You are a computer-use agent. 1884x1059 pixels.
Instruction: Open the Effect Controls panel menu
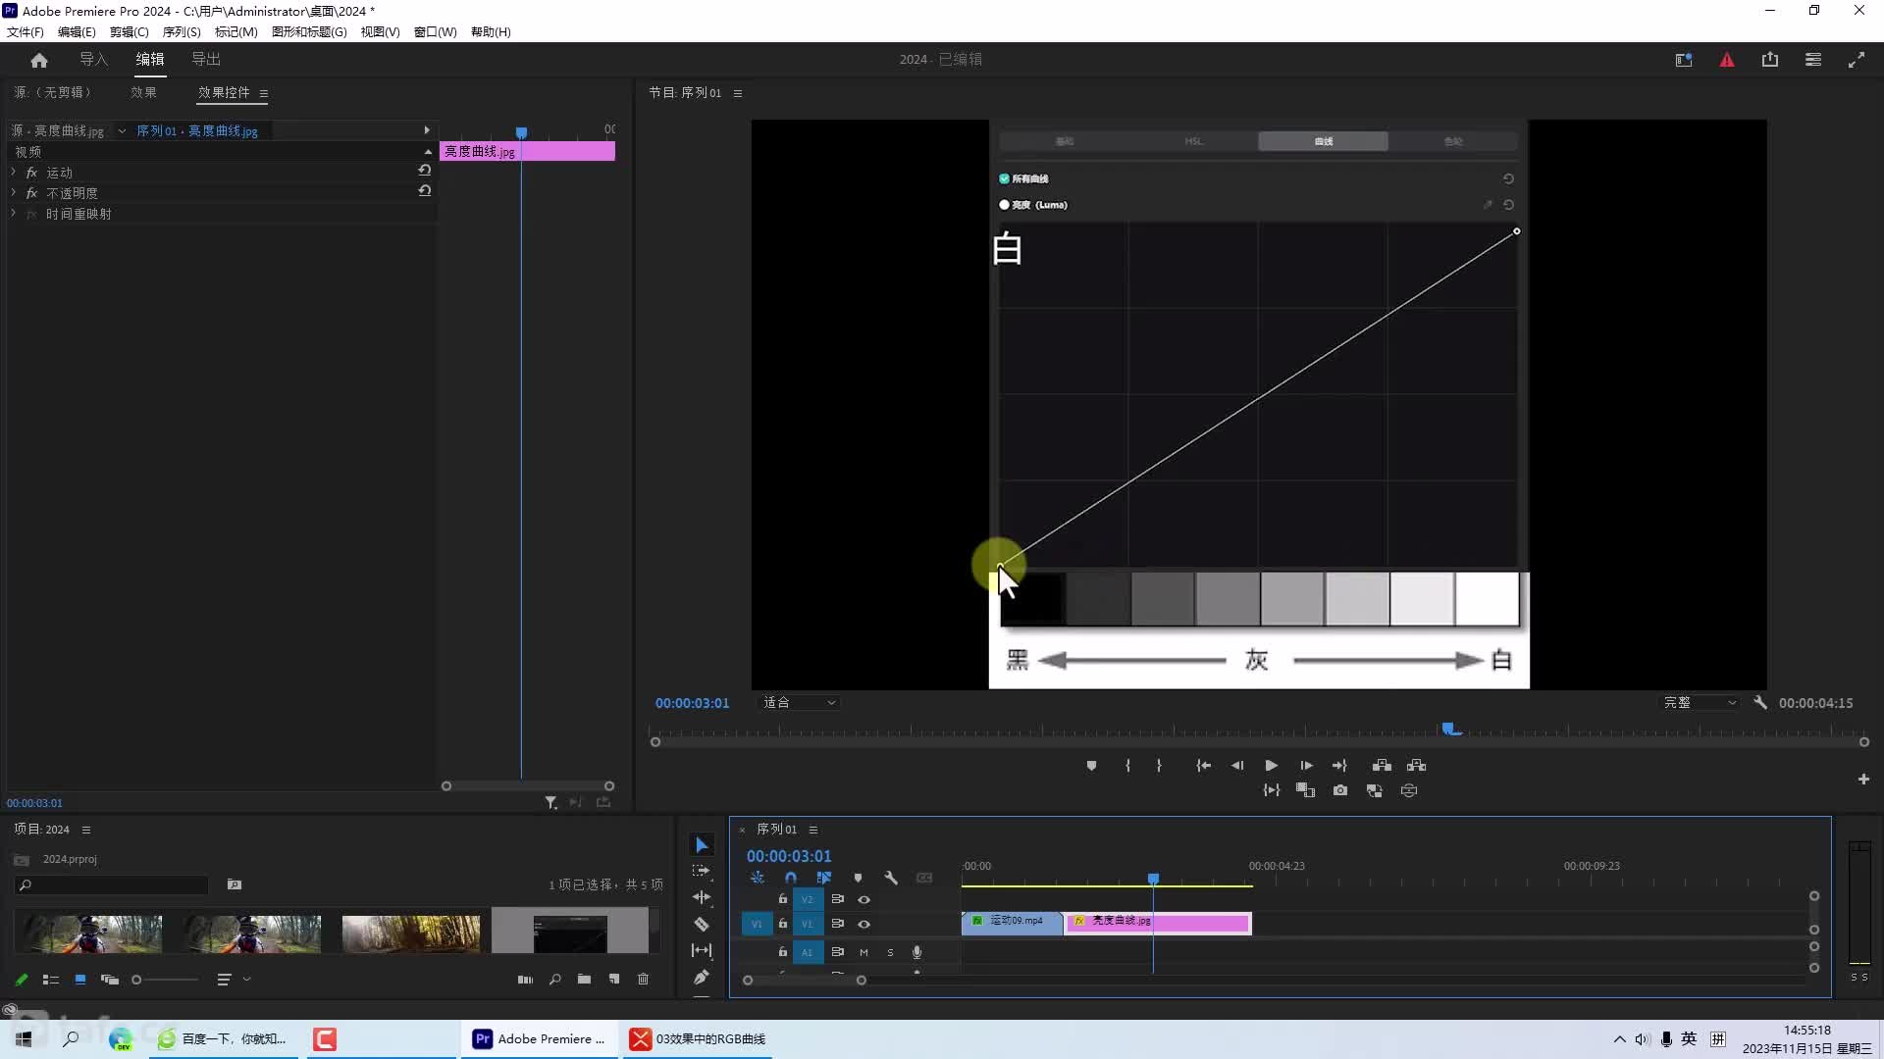(x=264, y=93)
